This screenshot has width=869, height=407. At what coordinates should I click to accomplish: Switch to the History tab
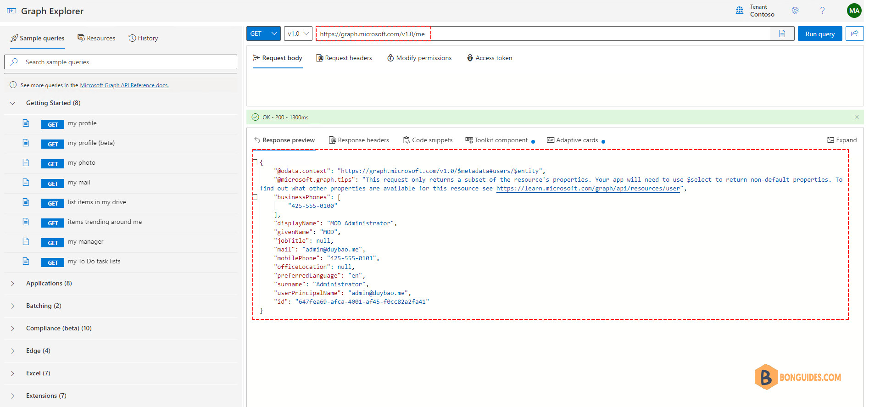(x=143, y=39)
